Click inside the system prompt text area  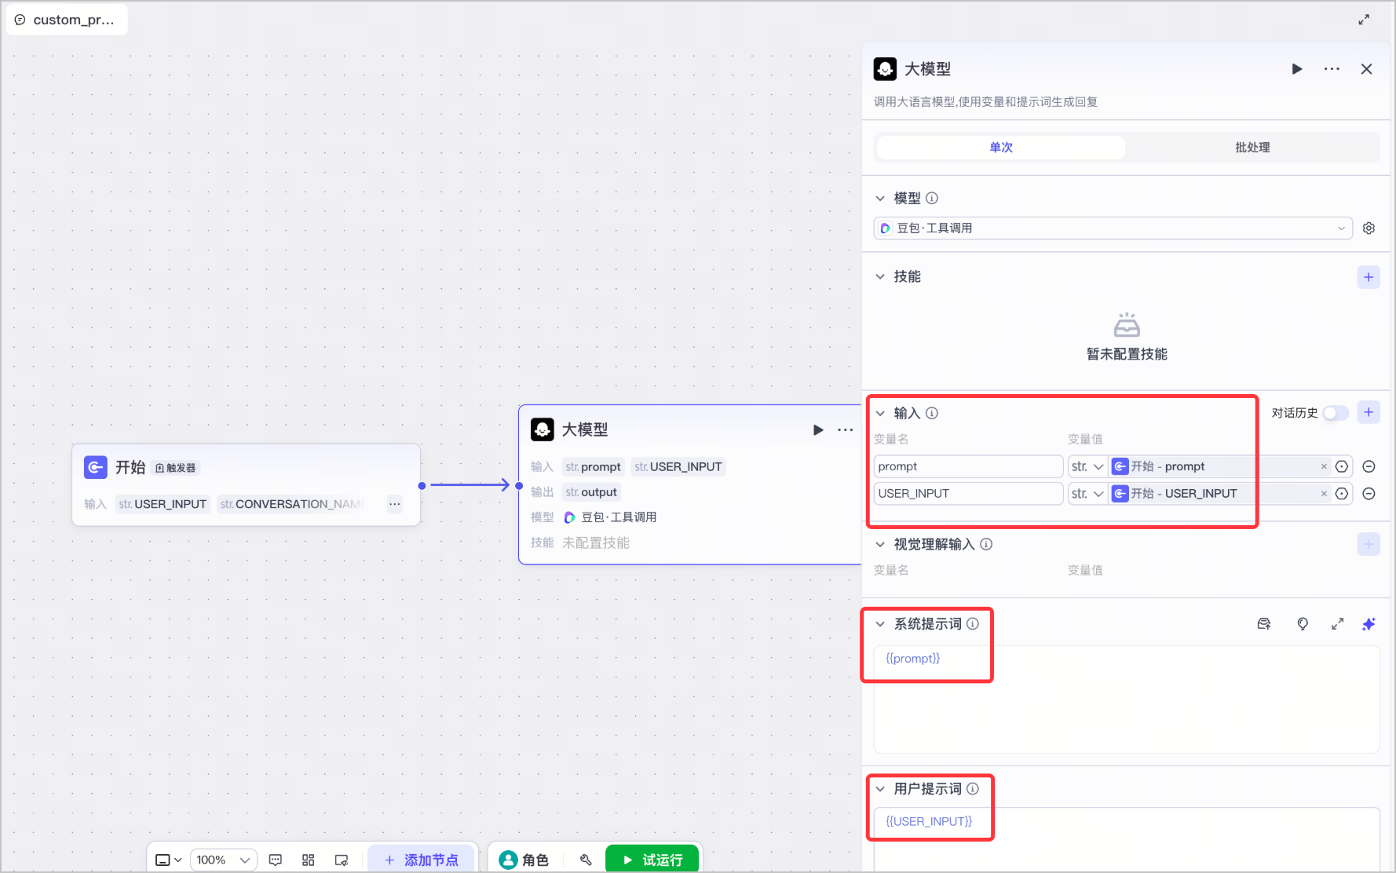(x=1127, y=699)
